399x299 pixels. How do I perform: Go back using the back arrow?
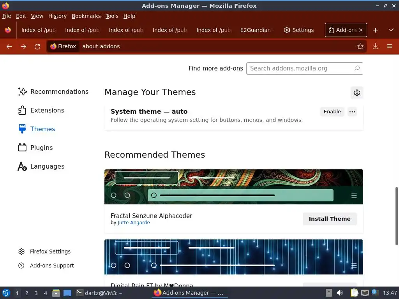click(x=9, y=47)
